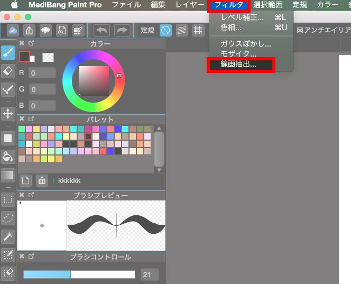Close the カラー panel
The height and width of the screenshot is (284, 351).
22,43
